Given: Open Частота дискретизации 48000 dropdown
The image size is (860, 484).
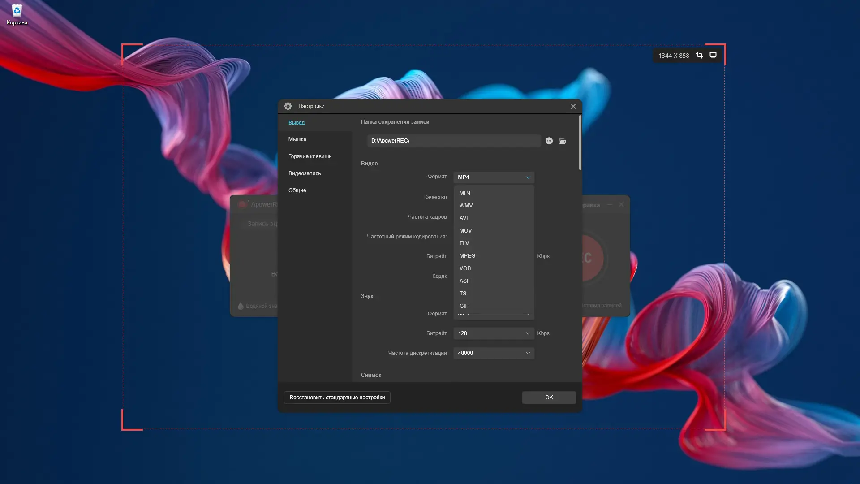Looking at the screenshot, I should click(x=494, y=353).
